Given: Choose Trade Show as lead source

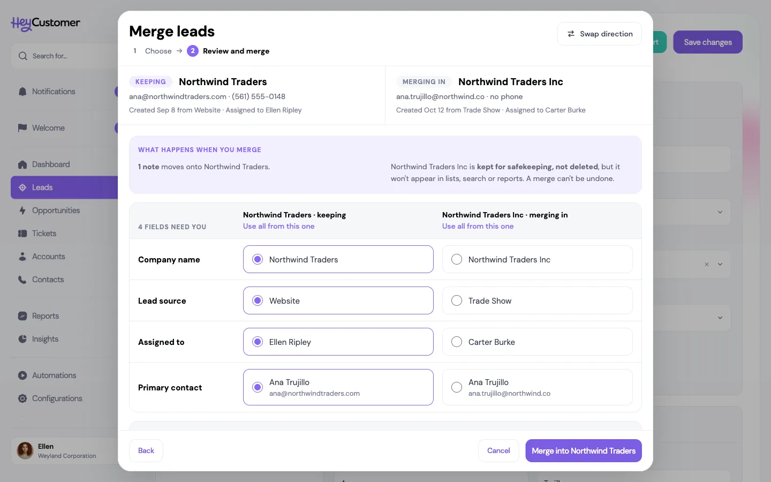Looking at the screenshot, I should click(538, 300).
